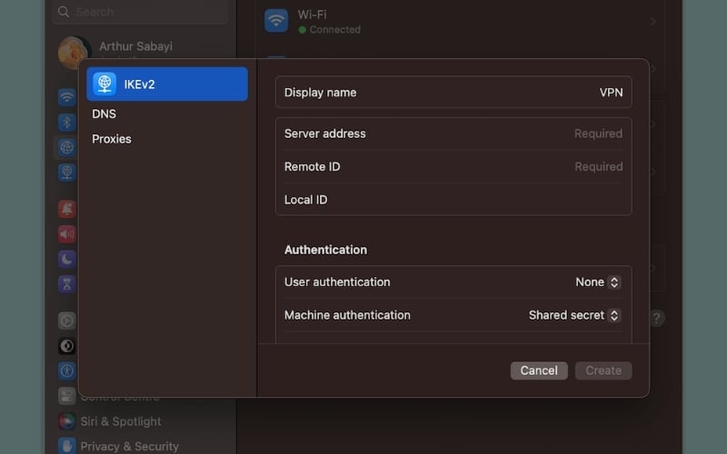This screenshot has height=454, width=727.
Task: Select the IKEv2 globe icon in dialog sidebar
Action: click(105, 84)
